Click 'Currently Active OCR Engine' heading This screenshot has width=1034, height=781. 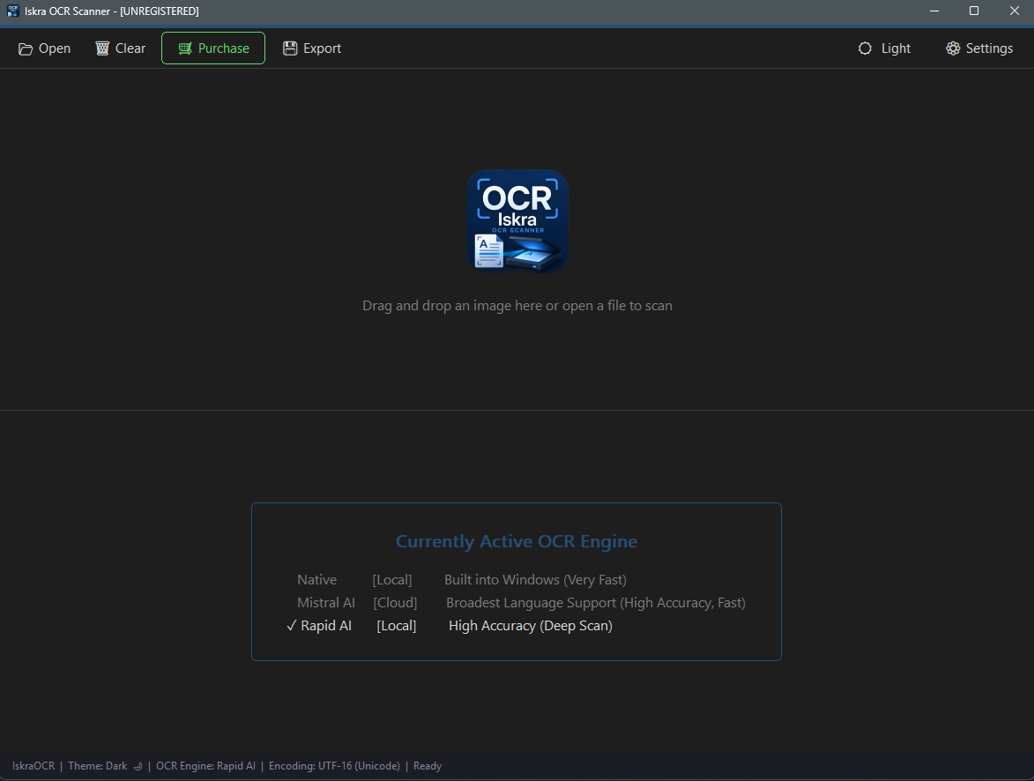click(517, 541)
